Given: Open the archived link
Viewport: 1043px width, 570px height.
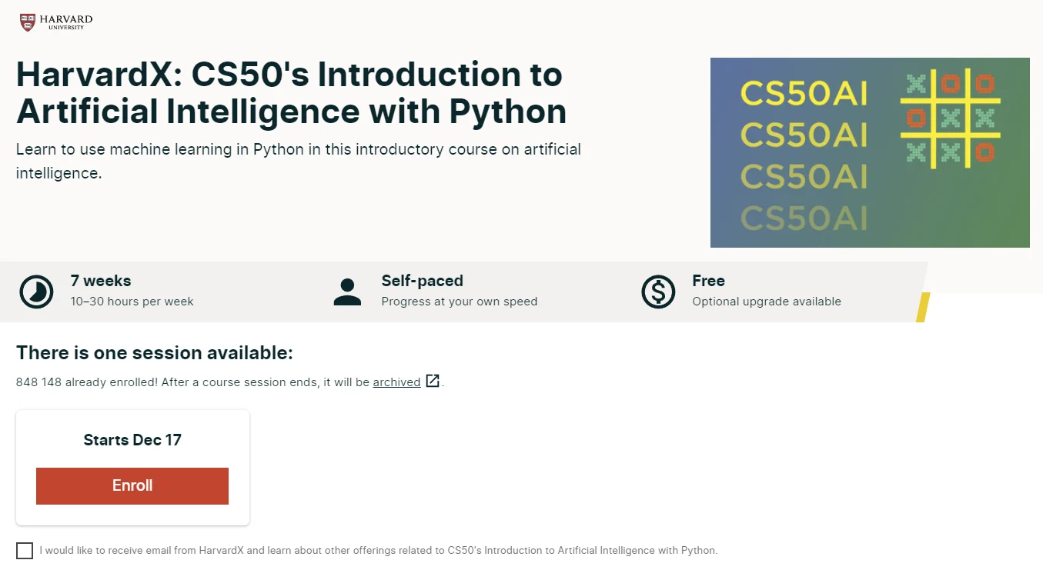Looking at the screenshot, I should pyautogui.click(x=396, y=382).
